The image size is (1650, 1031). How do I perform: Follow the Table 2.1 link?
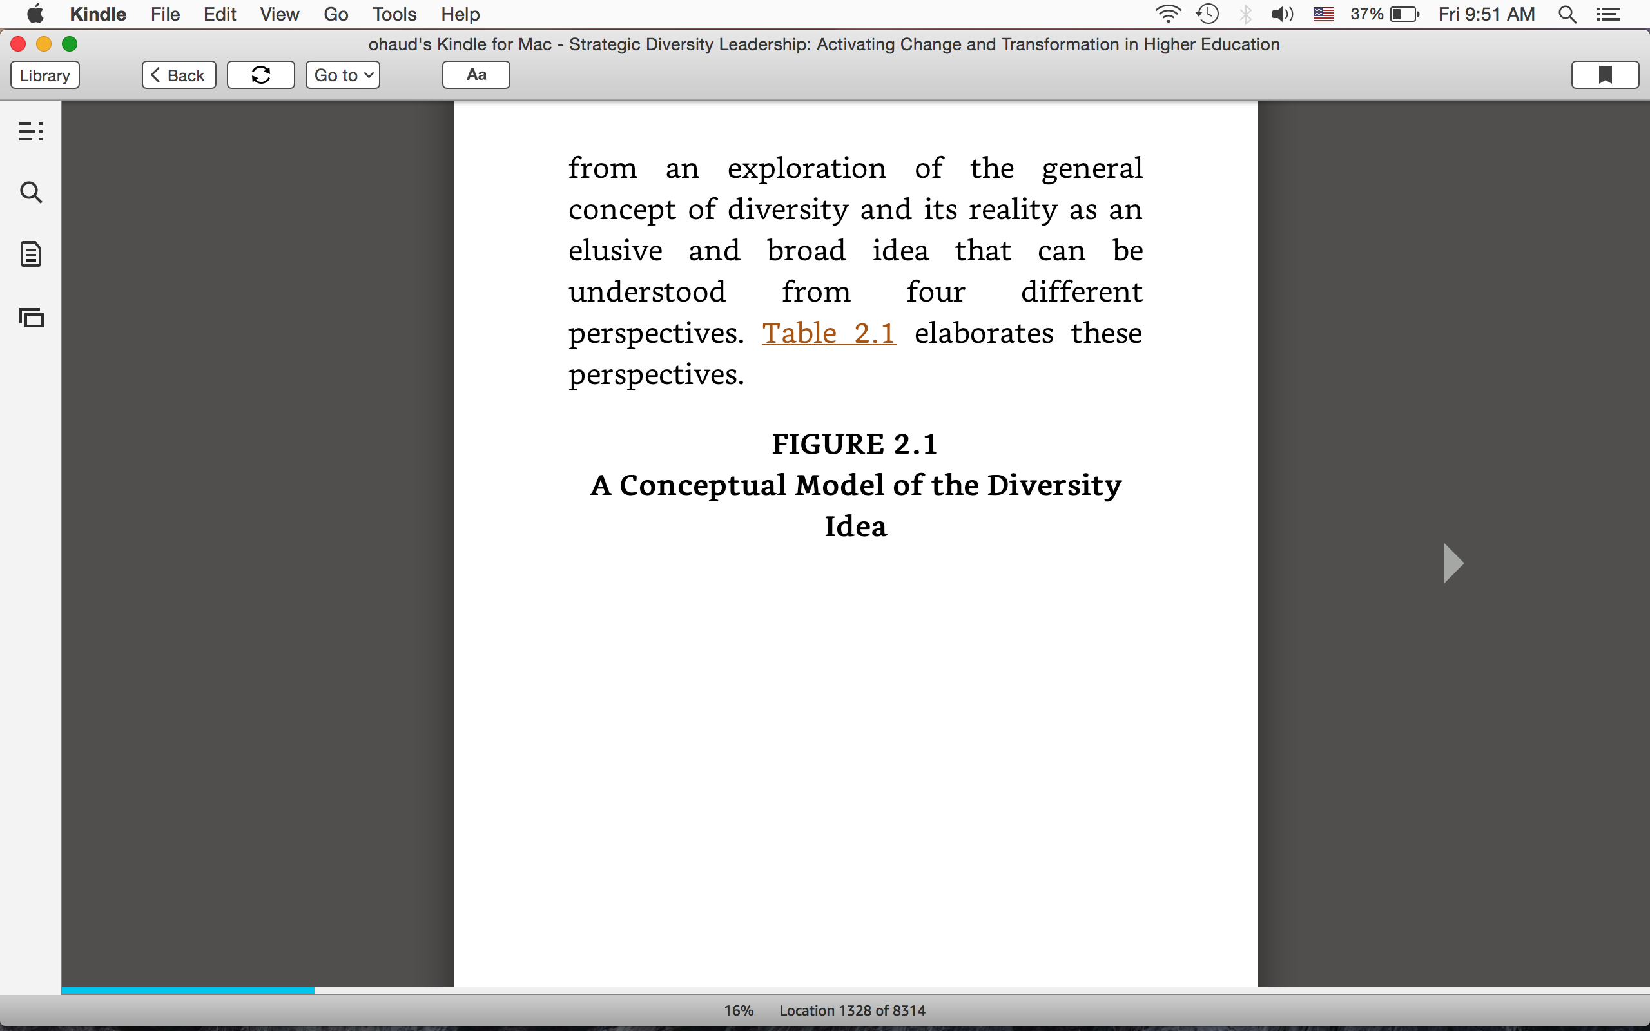pyautogui.click(x=829, y=333)
